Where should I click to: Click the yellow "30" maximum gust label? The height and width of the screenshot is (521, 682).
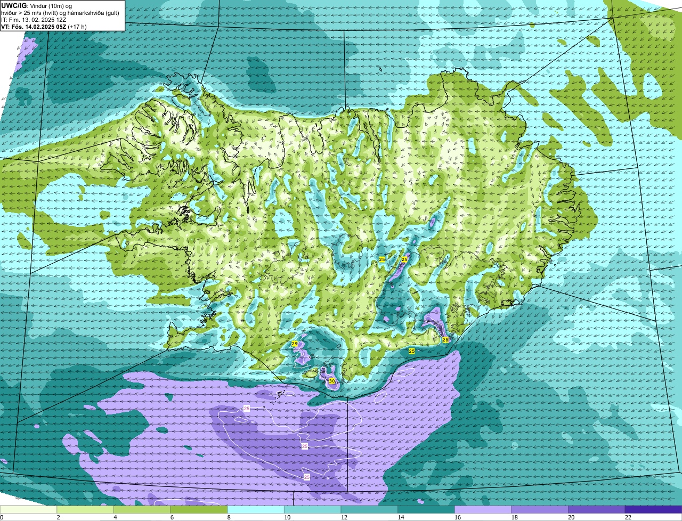pyautogui.click(x=332, y=381)
